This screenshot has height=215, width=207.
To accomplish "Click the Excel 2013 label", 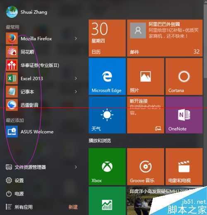I will 32,79.
